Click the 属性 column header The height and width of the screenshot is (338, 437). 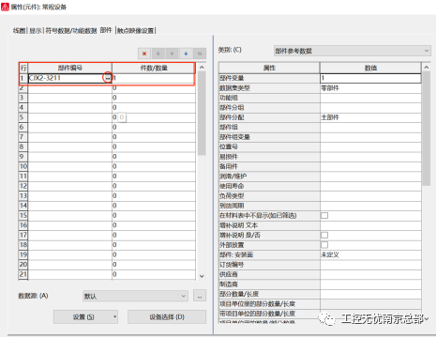[x=269, y=68]
